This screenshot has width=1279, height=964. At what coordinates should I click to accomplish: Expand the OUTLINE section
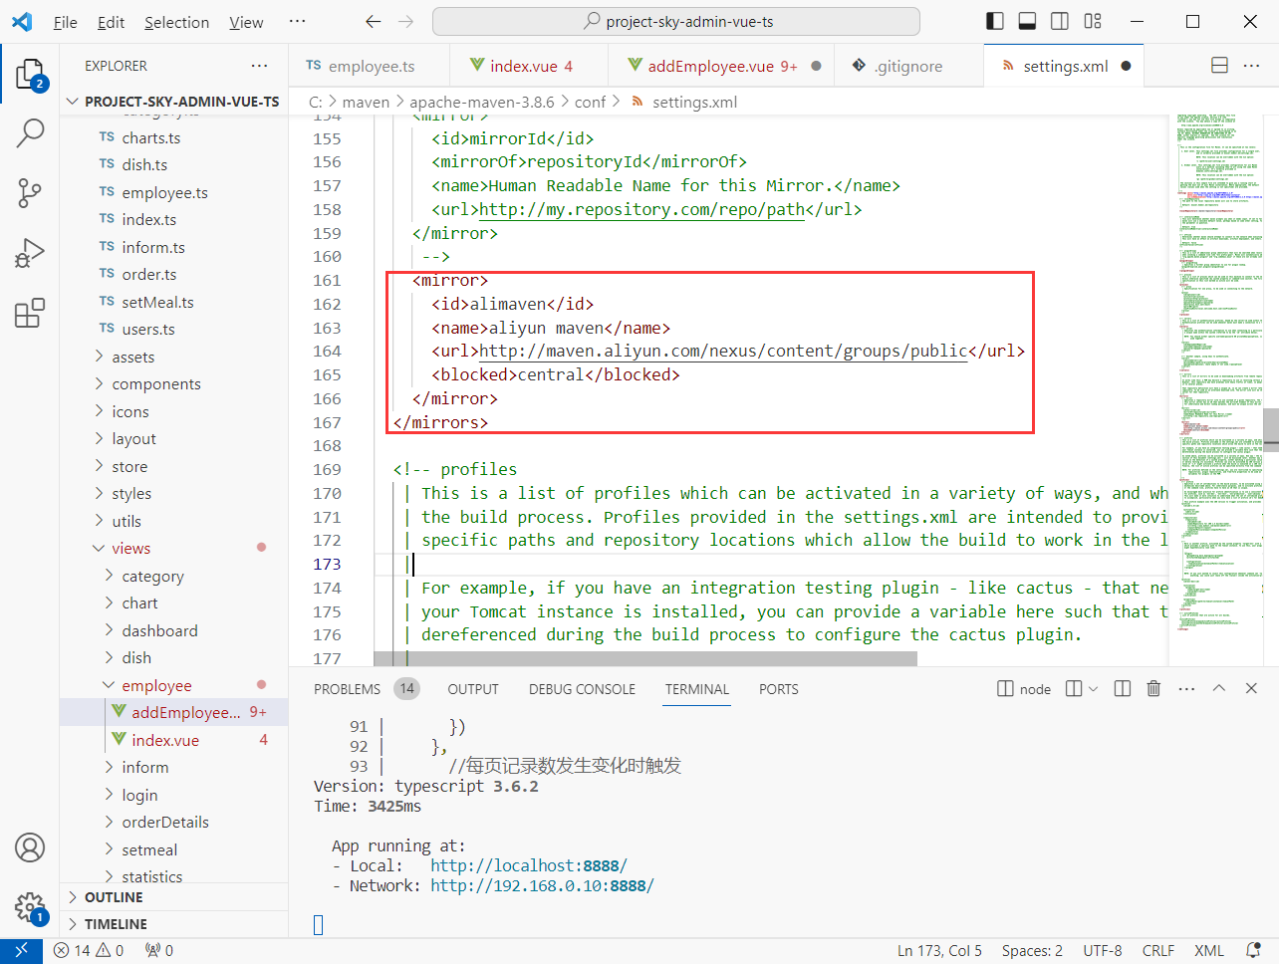point(173,897)
